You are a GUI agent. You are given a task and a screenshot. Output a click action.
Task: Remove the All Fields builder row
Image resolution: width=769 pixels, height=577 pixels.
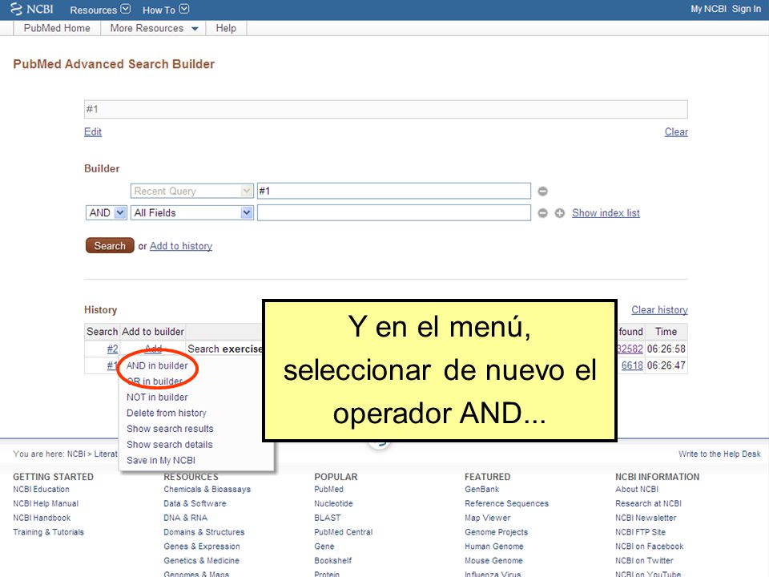pyautogui.click(x=542, y=213)
